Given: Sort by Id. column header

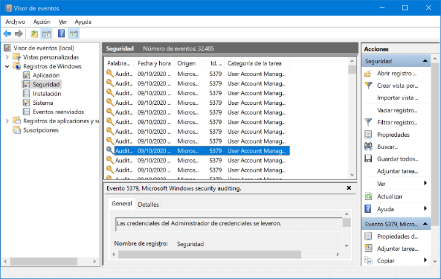Looking at the screenshot, I should 214,63.
